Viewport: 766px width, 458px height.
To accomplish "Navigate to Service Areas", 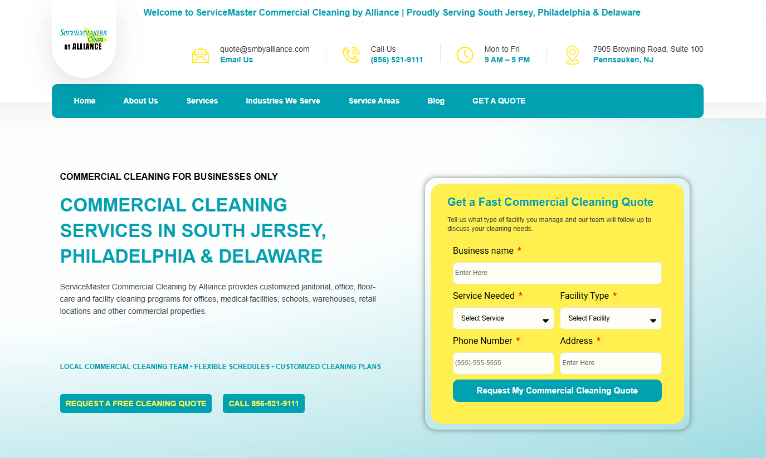I will (374, 101).
